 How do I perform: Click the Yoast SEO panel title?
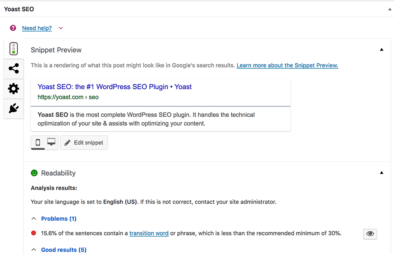[19, 9]
